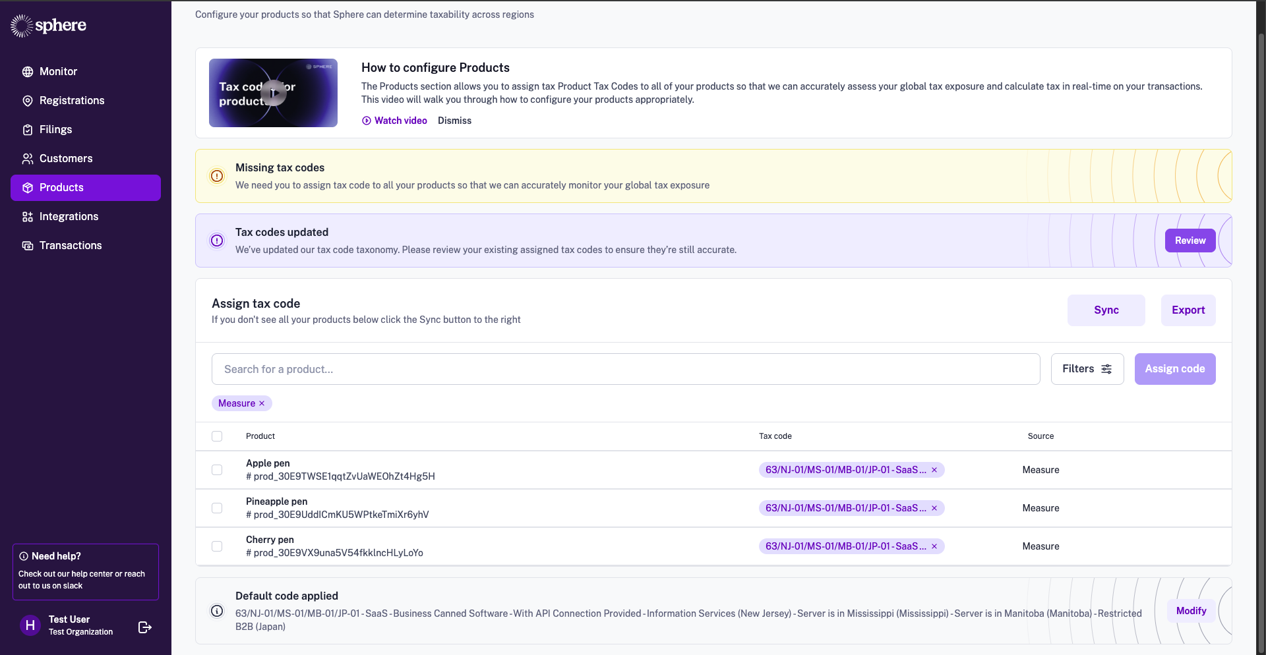
Task: Click the Missing tax codes warning icon
Action: coord(217,176)
